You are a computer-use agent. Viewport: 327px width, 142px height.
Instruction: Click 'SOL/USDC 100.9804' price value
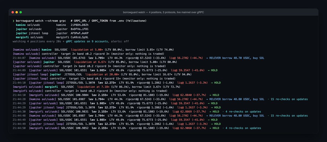(75, 95)
